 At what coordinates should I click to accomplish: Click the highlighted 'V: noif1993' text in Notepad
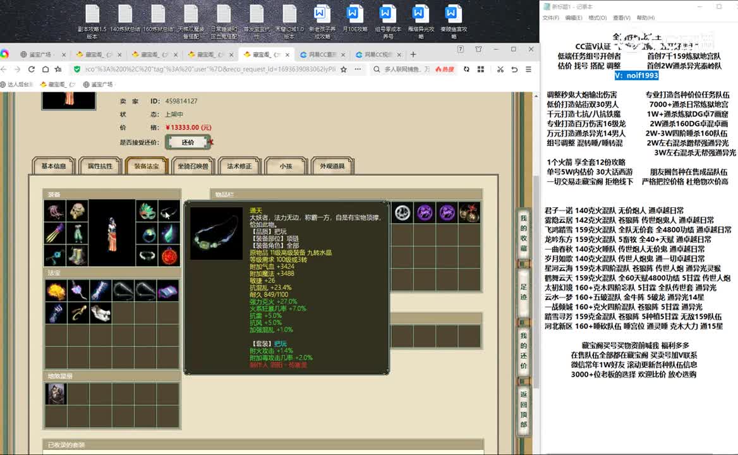(636, 75)
